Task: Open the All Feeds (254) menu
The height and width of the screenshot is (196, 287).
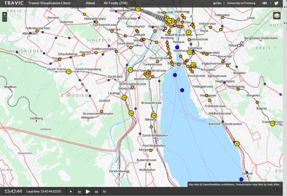Action: tap(115, 3)
